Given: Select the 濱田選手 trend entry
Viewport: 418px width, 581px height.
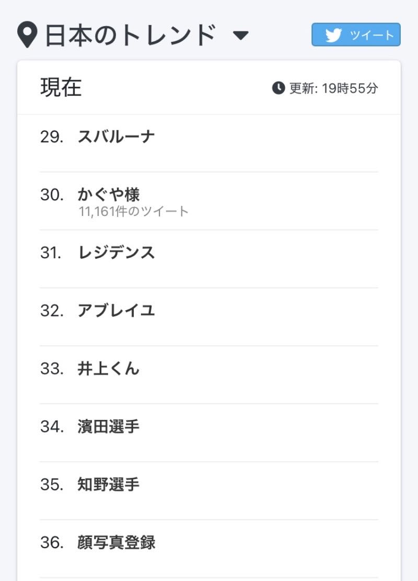Looking at the screenshot, I should pyautogui.click(x=109, y=427).
